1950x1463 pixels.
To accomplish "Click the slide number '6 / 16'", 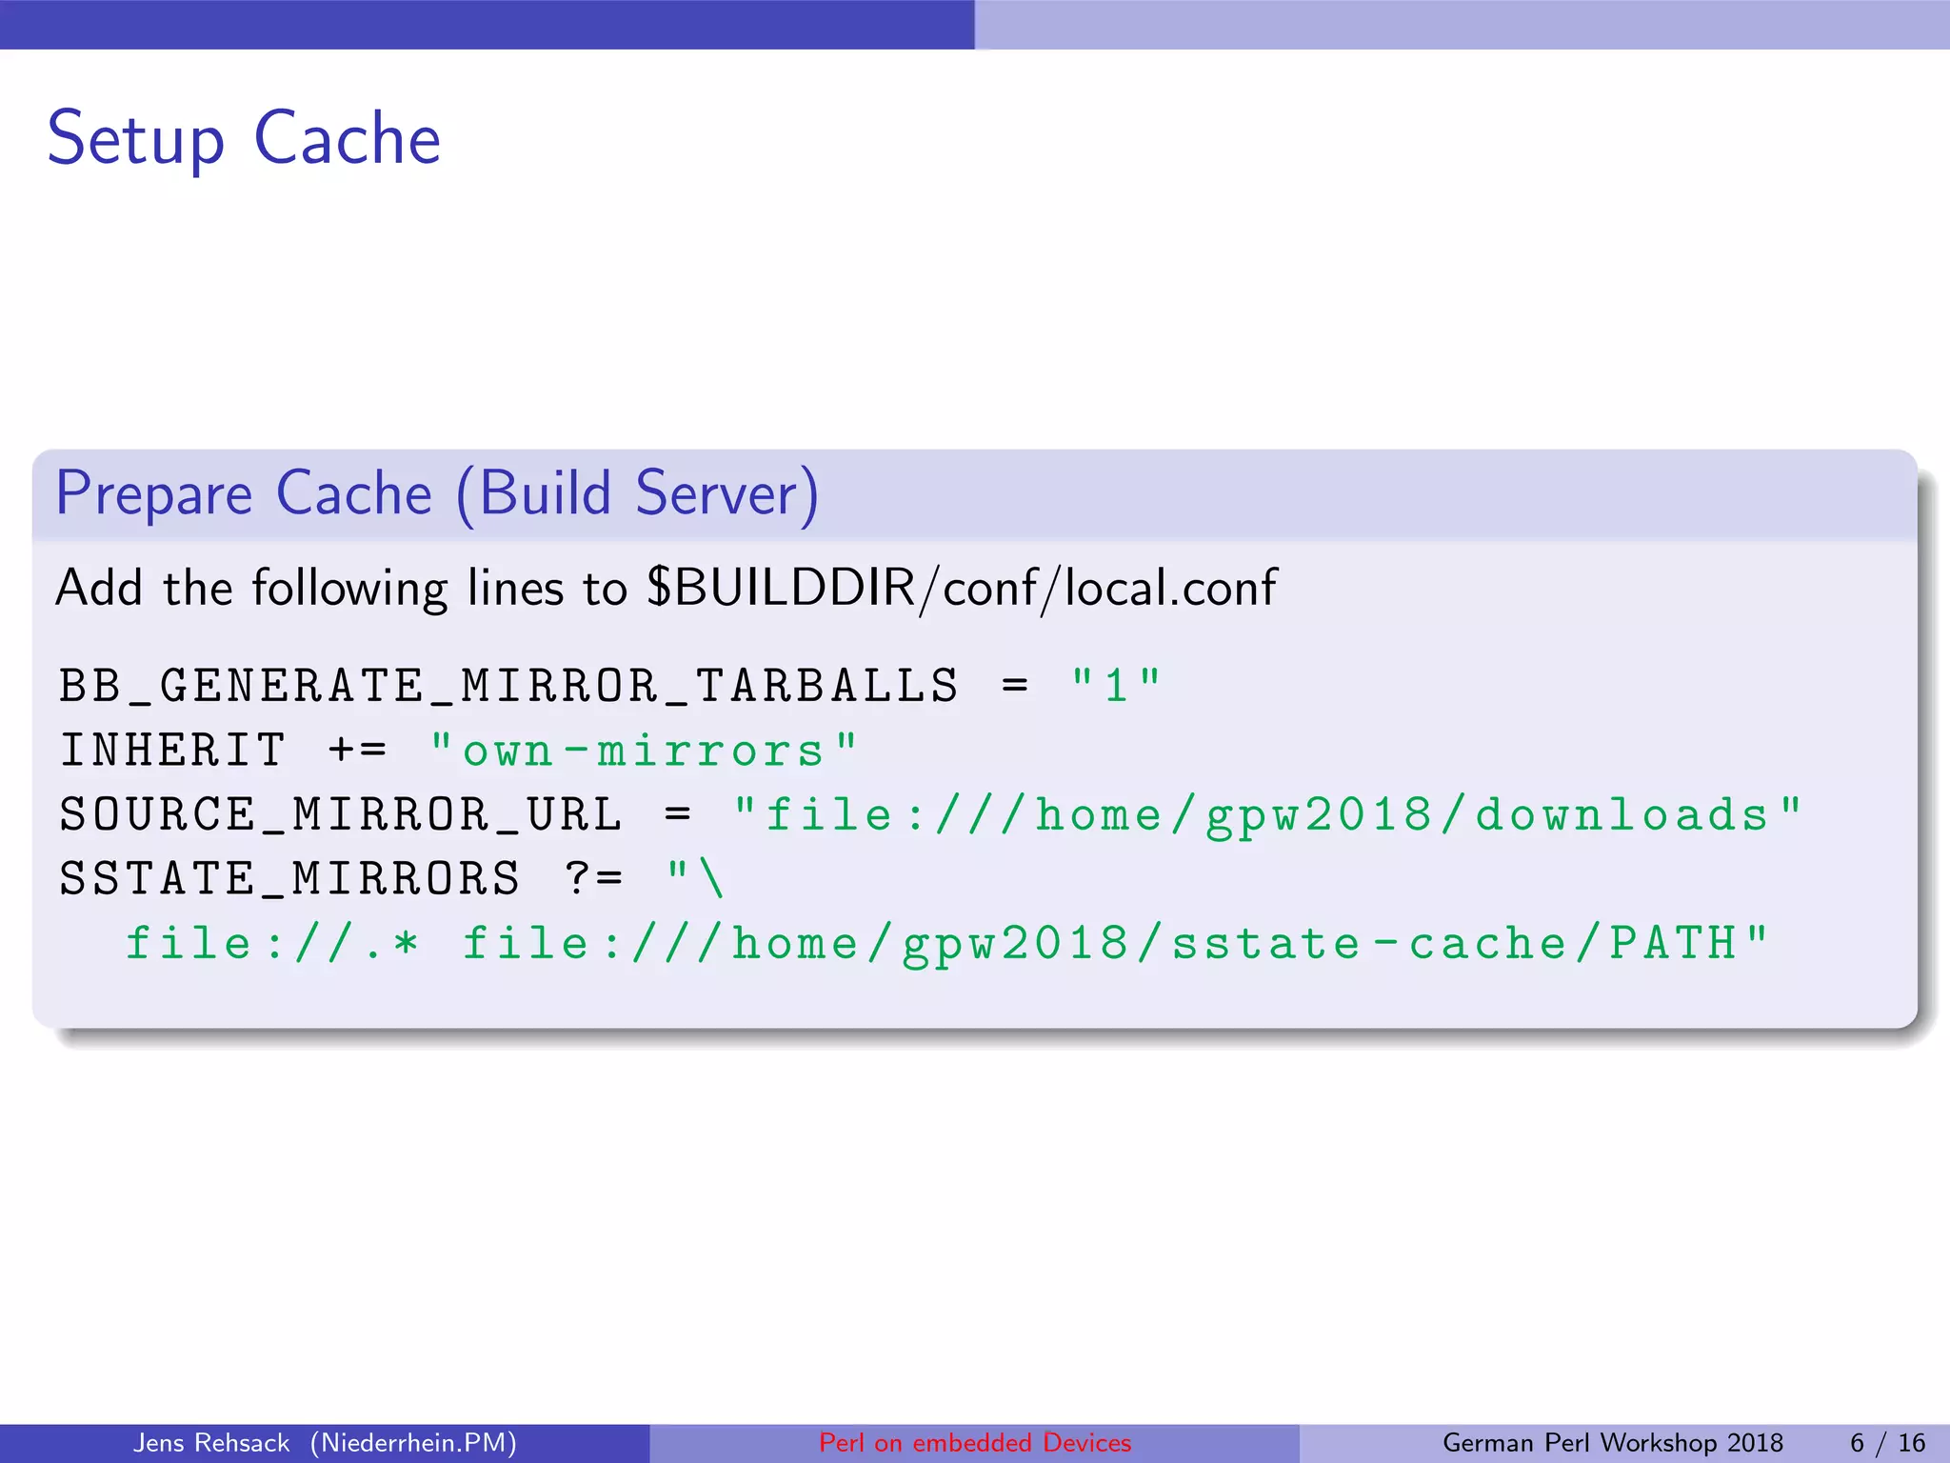I will click(1887, 1443).
